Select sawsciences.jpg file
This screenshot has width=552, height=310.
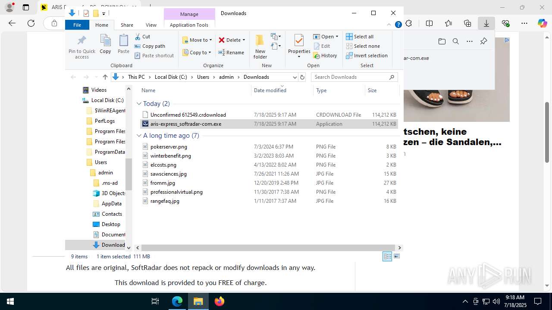pos(269,174)
